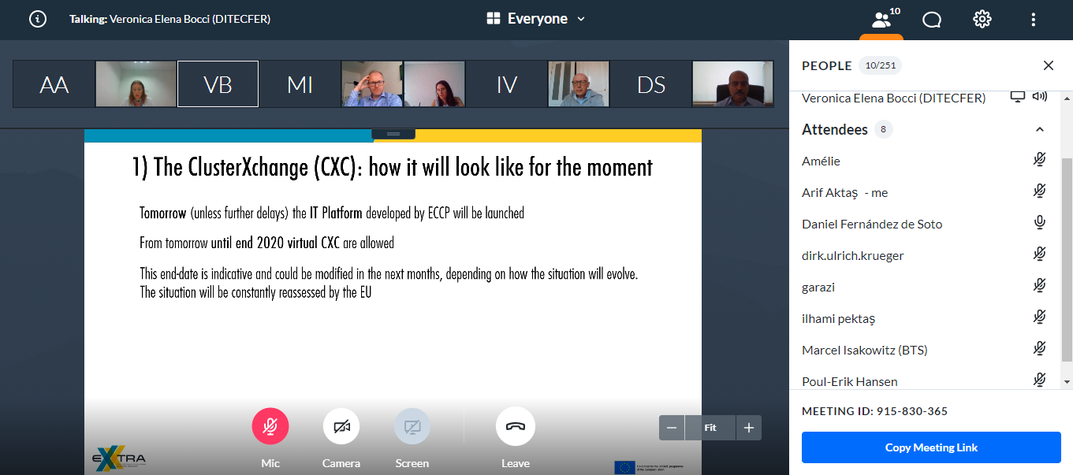This screenshot has width=1073, height=475.
Task: Turn on the Camera button
Action: [x=341, y=426]
